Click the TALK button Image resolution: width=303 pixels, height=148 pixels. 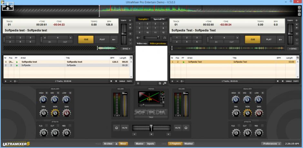coord(151,117)
